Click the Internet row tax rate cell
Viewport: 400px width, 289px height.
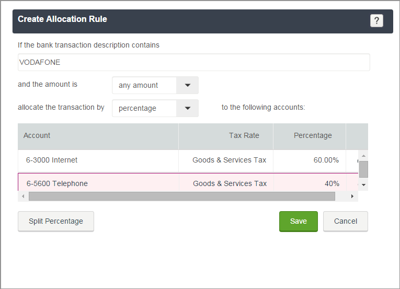[x=226, y=160]
